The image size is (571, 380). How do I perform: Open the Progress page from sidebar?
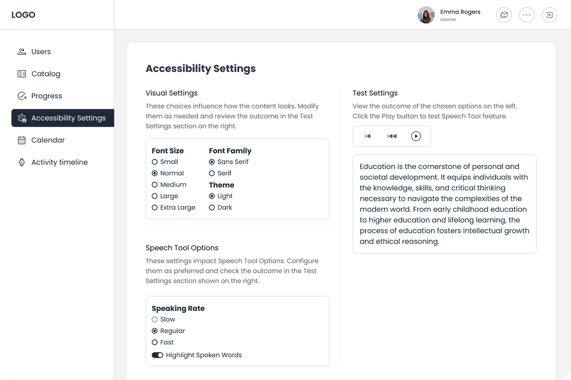tap(46, 96)
